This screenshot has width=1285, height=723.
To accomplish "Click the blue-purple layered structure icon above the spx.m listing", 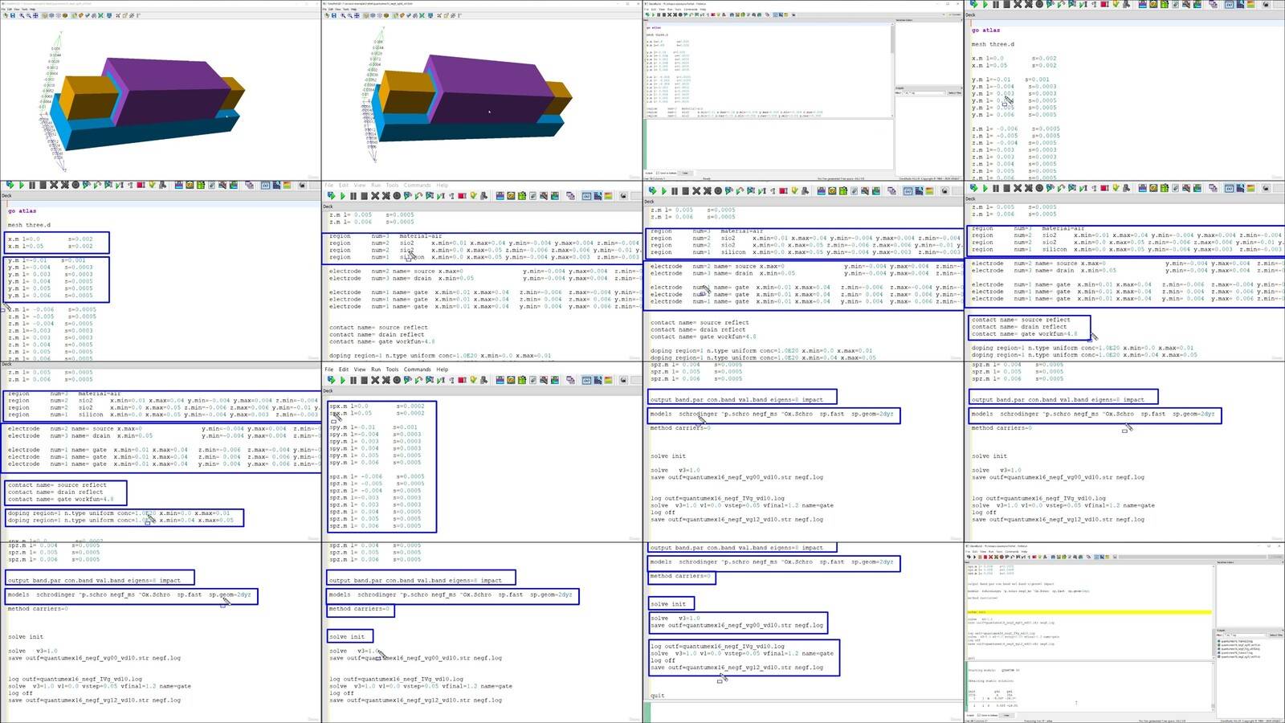I will pos(500,380).
